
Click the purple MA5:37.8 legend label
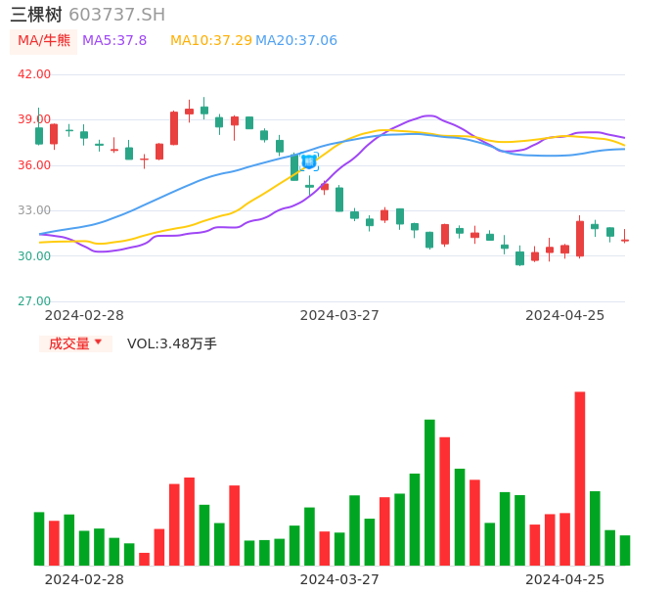pos(114,41)
